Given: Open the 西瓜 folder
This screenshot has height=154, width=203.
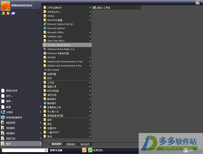Looking at the screenshot, I should (67, 124).
